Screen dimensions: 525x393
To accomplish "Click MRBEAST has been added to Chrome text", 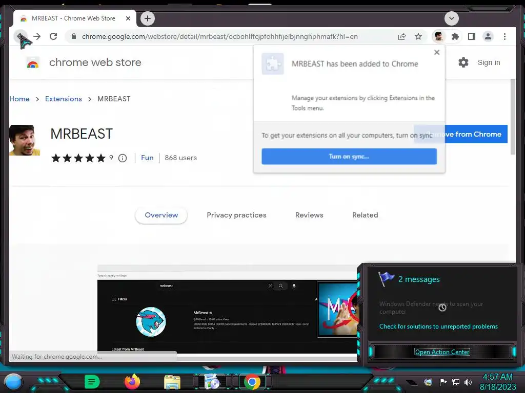I will click(355, 64).
